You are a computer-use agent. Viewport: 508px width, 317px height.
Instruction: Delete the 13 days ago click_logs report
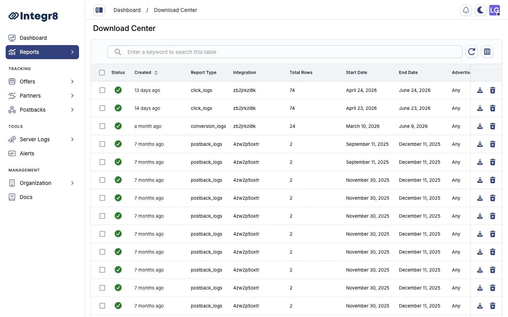493,90
